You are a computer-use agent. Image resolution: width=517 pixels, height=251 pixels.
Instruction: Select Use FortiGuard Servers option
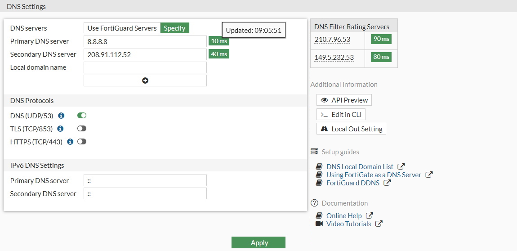tap(122, 28)
